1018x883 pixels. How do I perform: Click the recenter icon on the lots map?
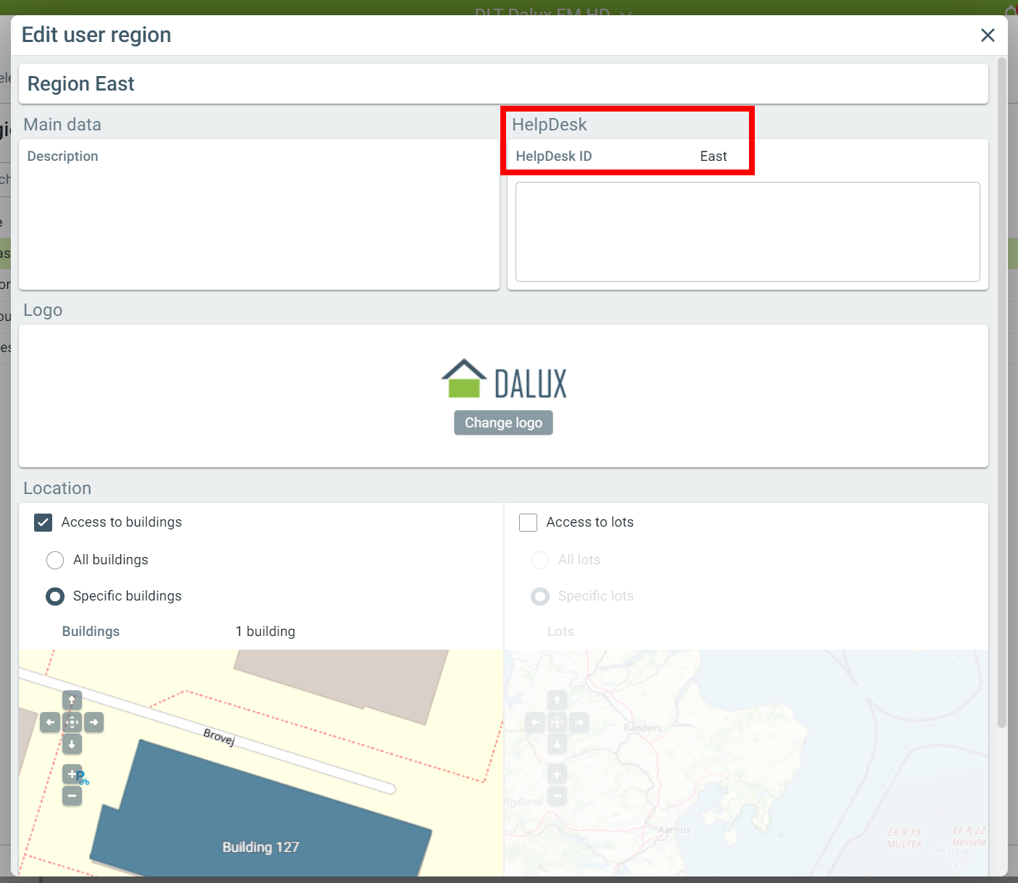(x=557, y=722)
